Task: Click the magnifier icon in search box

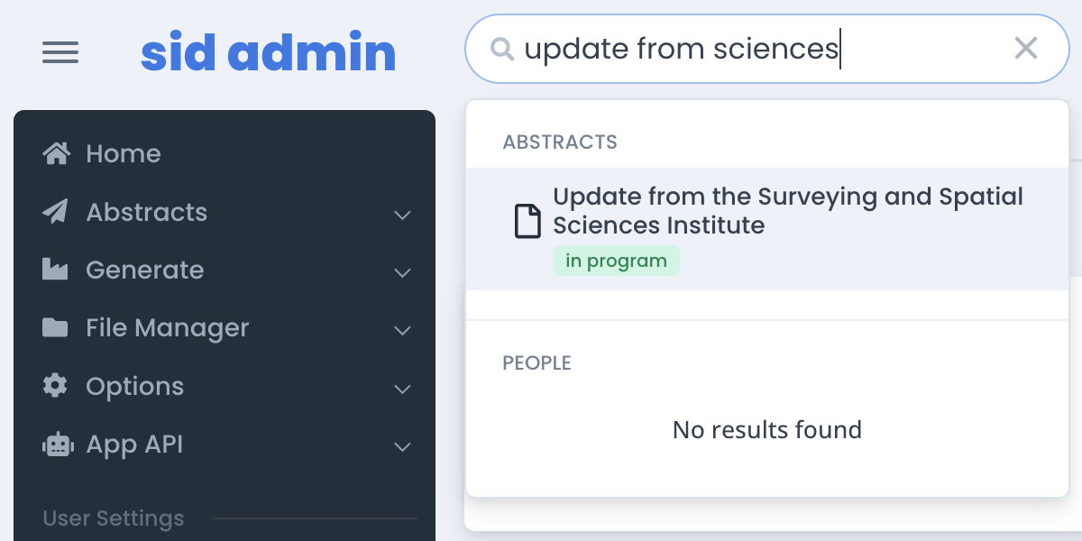Action: pyautogui.click(x=501, y=49)
